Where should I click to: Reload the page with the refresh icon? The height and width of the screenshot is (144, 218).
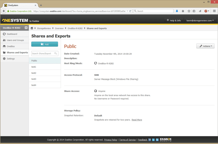(x=130, y=11)
